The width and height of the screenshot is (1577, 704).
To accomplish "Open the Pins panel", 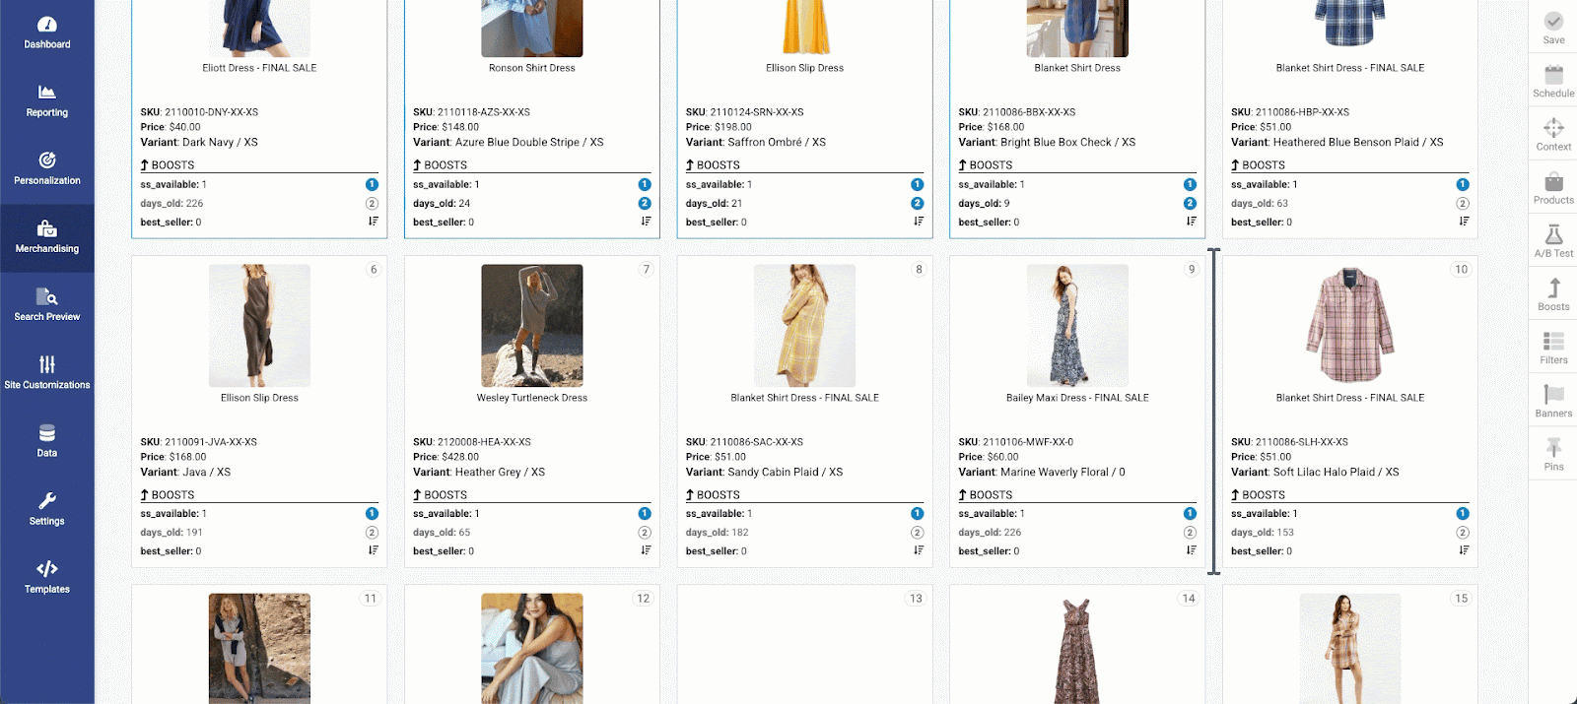I will 1553,453.
